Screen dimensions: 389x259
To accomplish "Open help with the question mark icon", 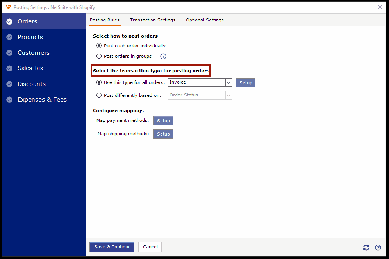I will pyautogui.click(x=378, y=247).
